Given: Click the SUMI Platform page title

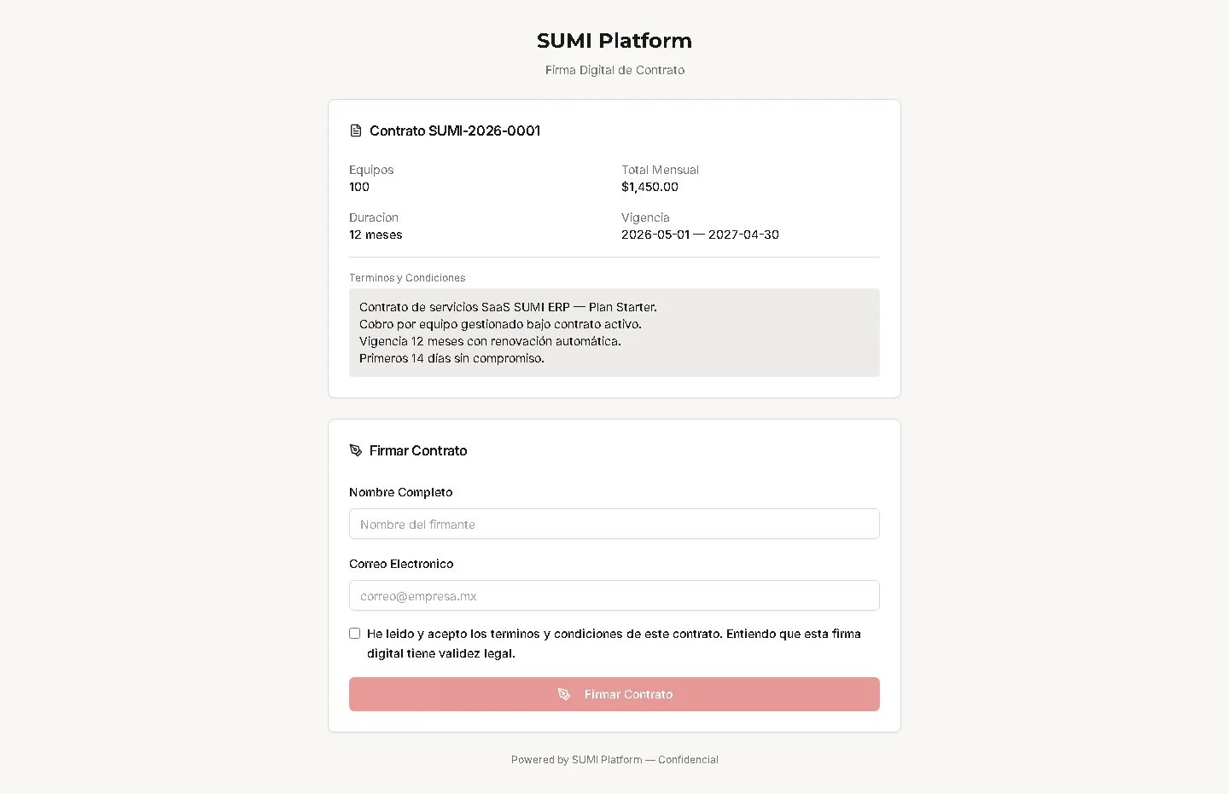Looking at the screenshot, I should point(614,40).
